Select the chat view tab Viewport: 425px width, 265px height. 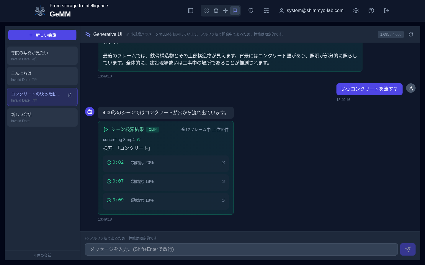[x=235, y=11]
